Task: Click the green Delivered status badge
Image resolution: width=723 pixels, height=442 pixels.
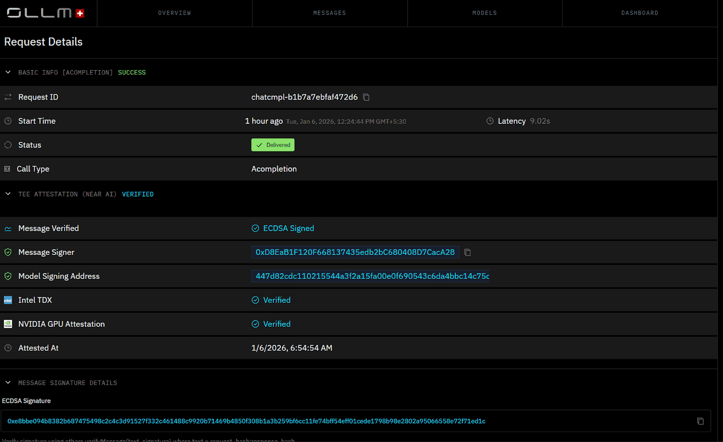Action: point(273,145)
